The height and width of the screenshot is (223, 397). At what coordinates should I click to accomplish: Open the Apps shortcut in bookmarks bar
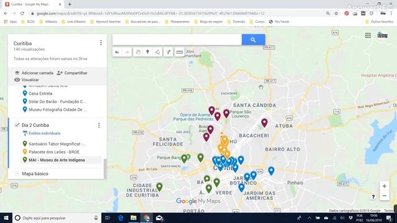pos(11,22)
